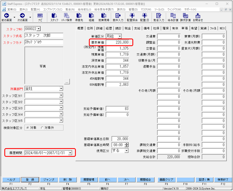Click the 残業単価 field showing 1,719
The height and width of the screenshot is (191, 233).
pos(117,55)
